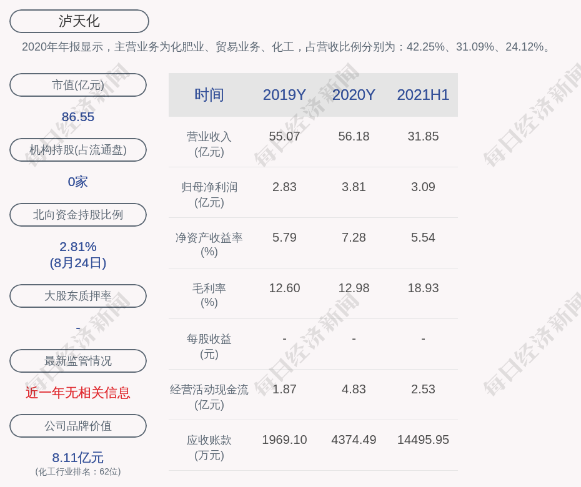Click the 大股东质押率 label pill
Viewport: 581px width, 487px height.
(78, 295)
